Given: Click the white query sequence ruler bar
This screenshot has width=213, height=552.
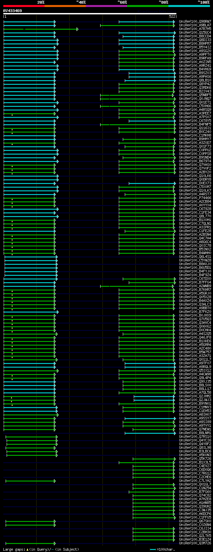Looking at the screenshot, I should pyautogui.click(x=90, y=14).
